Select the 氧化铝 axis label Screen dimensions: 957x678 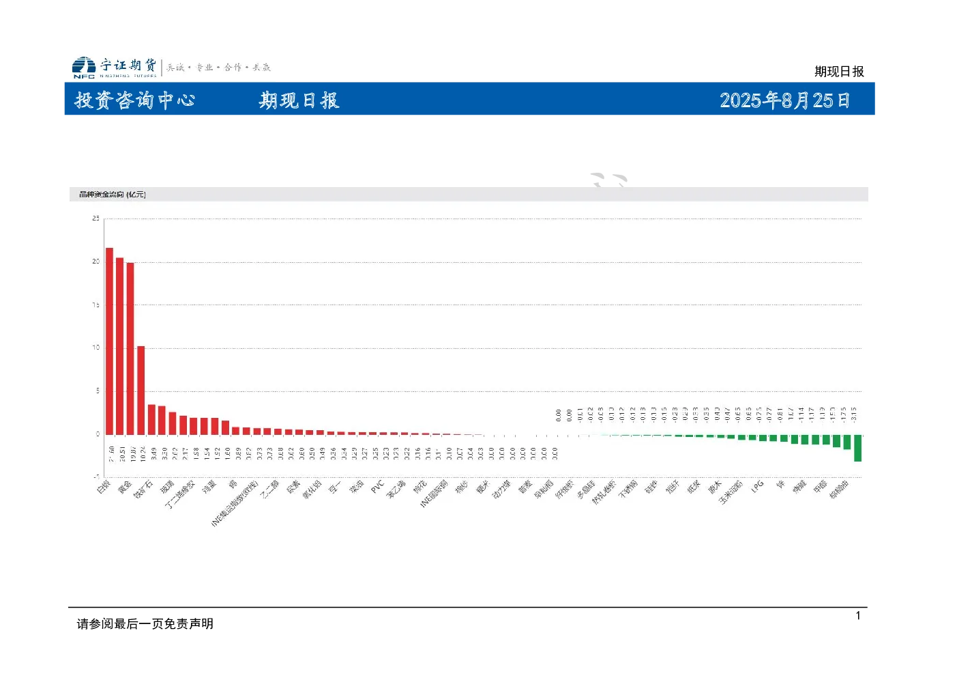point(312,489)
